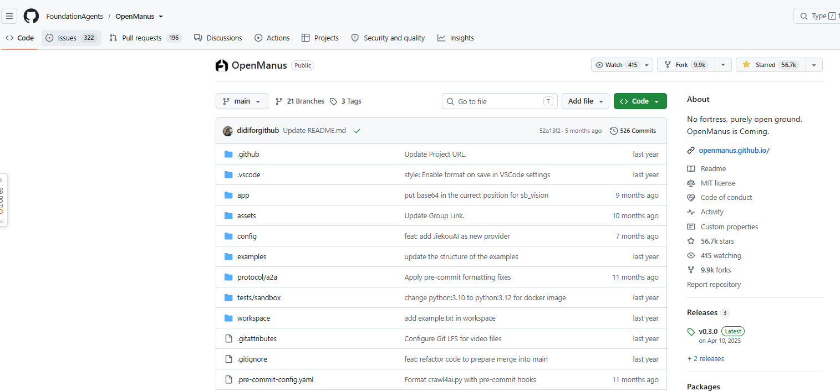Click didiforgithub's avatar thumbnail
The image size is (840, 391).
coord(228,131)
